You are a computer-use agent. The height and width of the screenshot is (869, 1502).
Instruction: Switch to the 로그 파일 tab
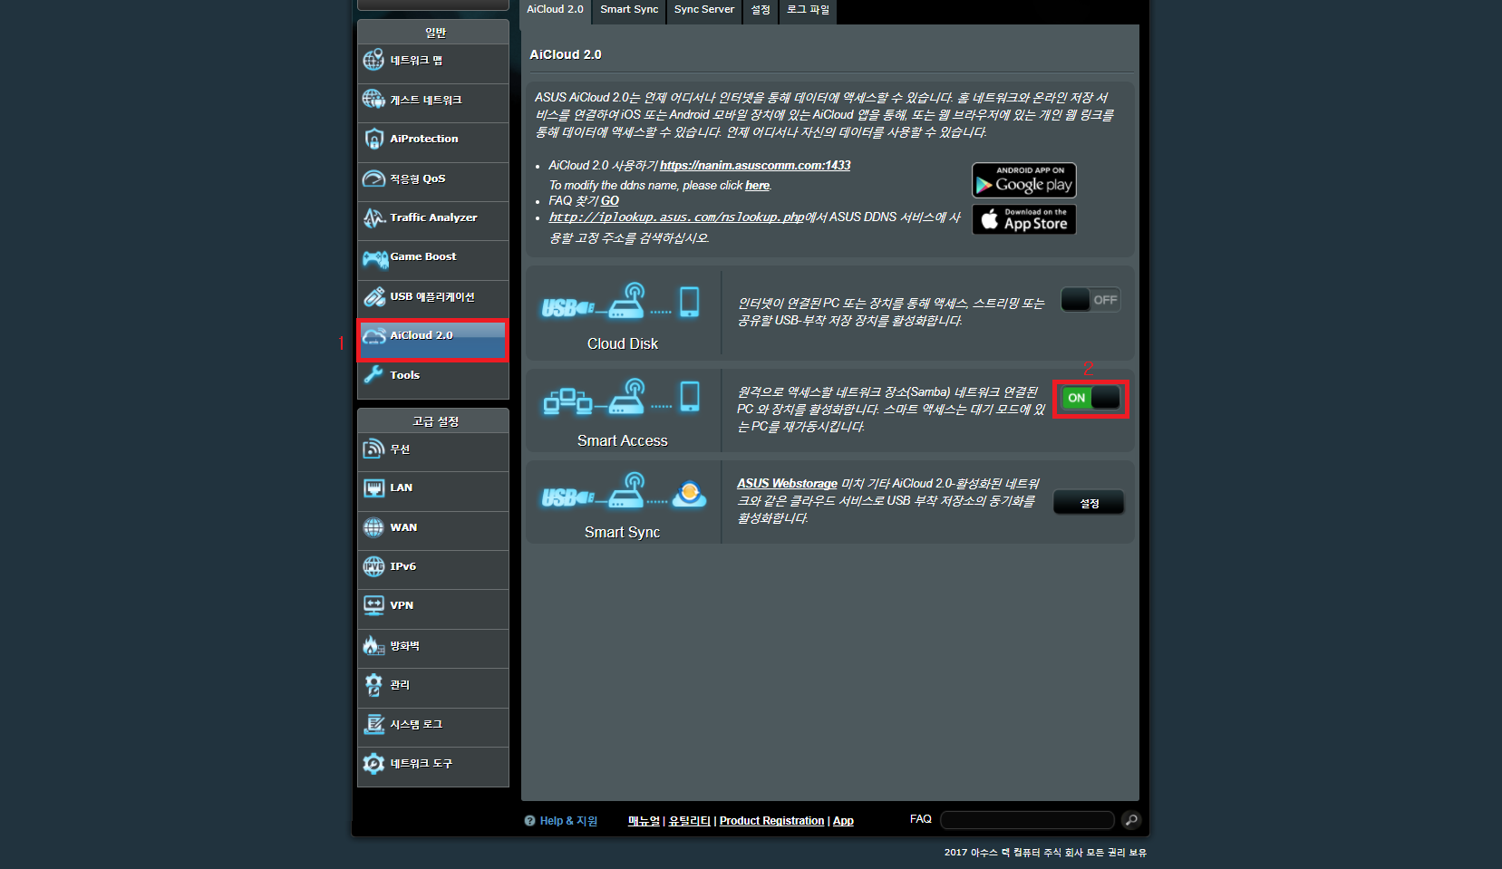(x=808, y=10)
